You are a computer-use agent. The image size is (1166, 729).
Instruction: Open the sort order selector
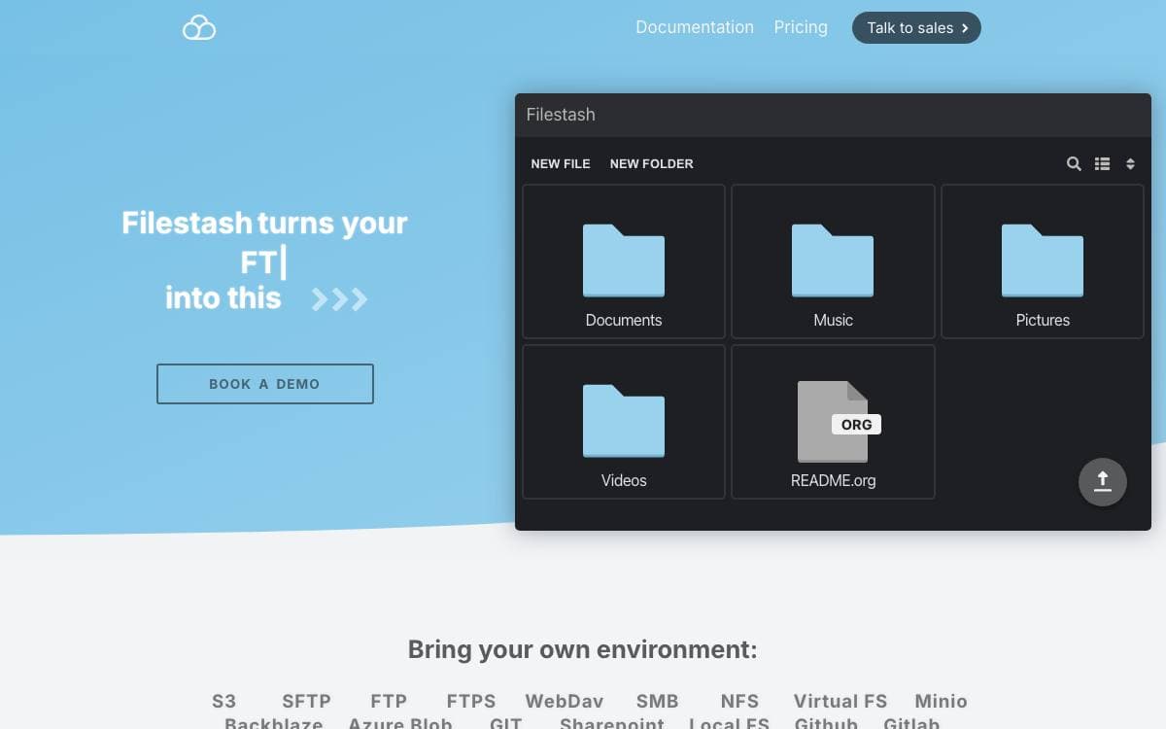click(1130, 163)
